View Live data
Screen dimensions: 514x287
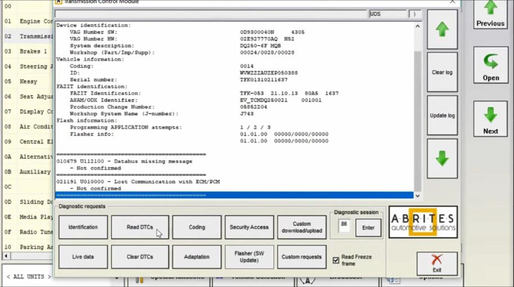83,257
